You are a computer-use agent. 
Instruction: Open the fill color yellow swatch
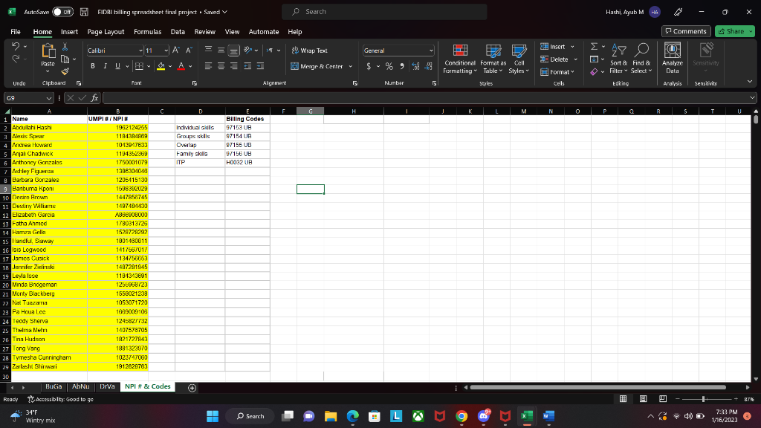[161, 66]
